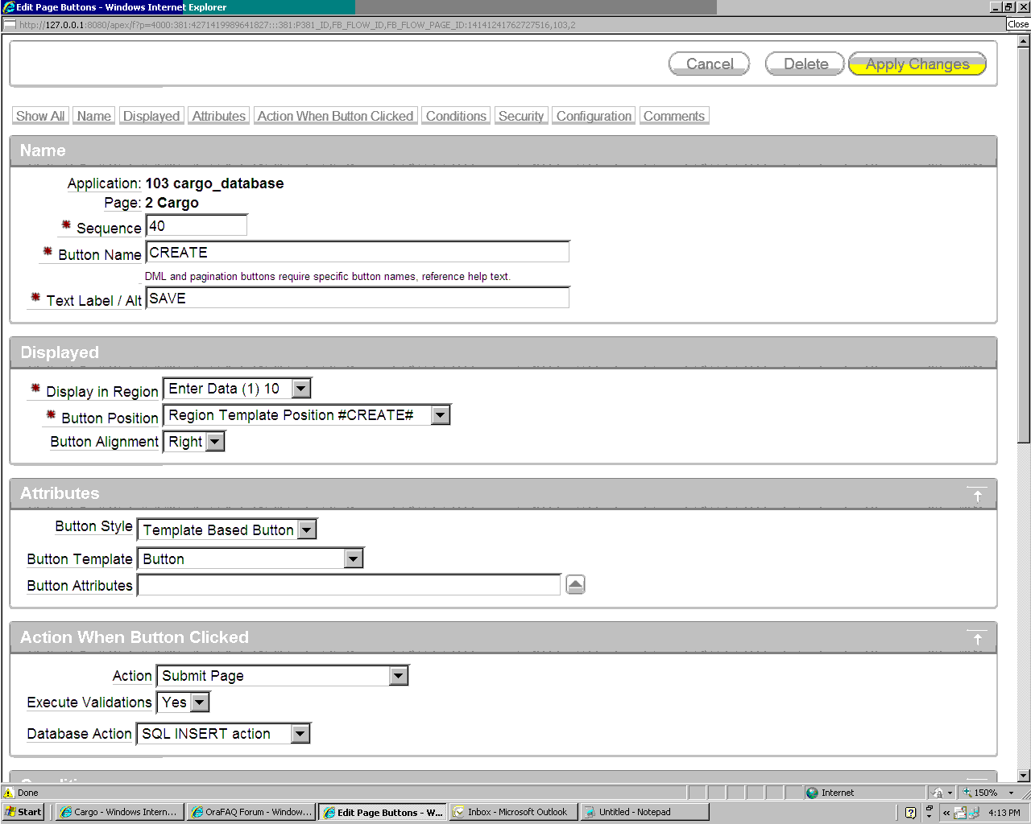Open the Button Attributes popup picker icon
The image size is (1031, 824).
point(575,585)
